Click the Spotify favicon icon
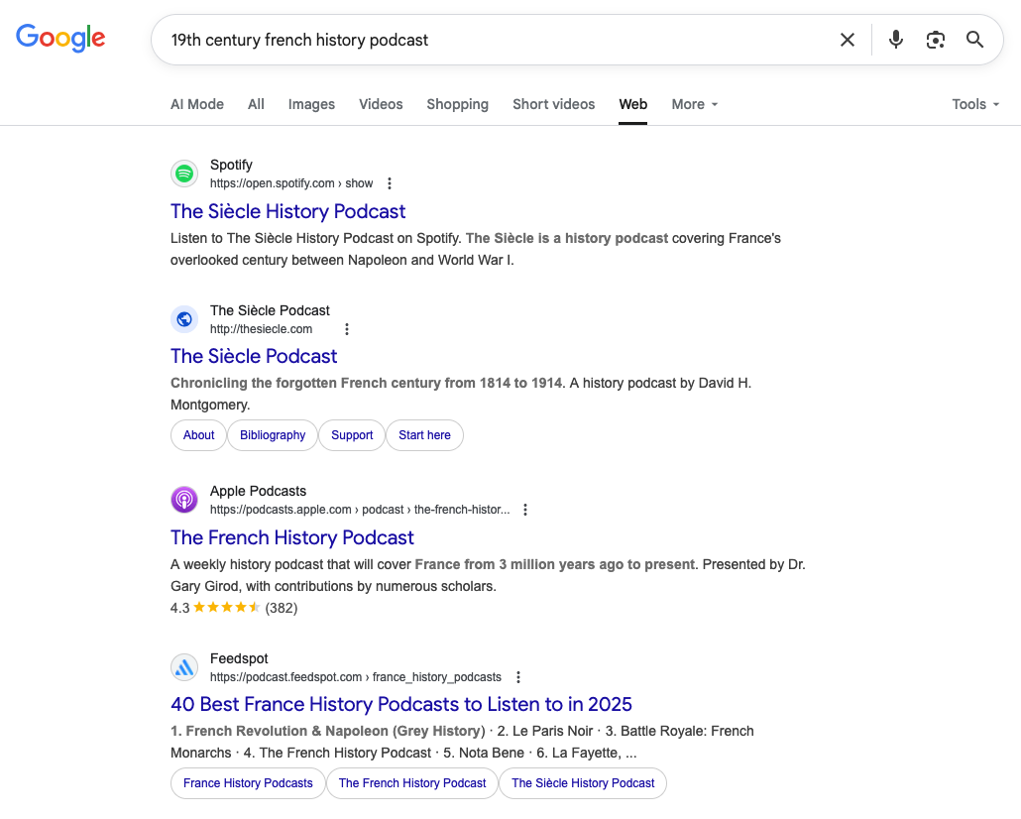 click(184, 174)
